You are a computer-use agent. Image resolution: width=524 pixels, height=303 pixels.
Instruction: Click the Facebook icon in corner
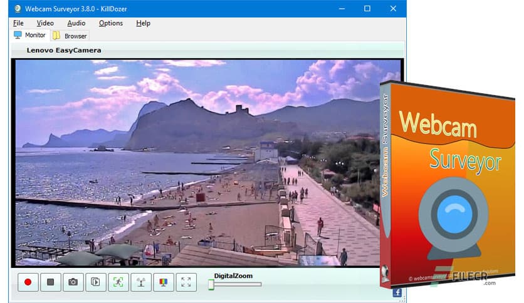(397, 292)
